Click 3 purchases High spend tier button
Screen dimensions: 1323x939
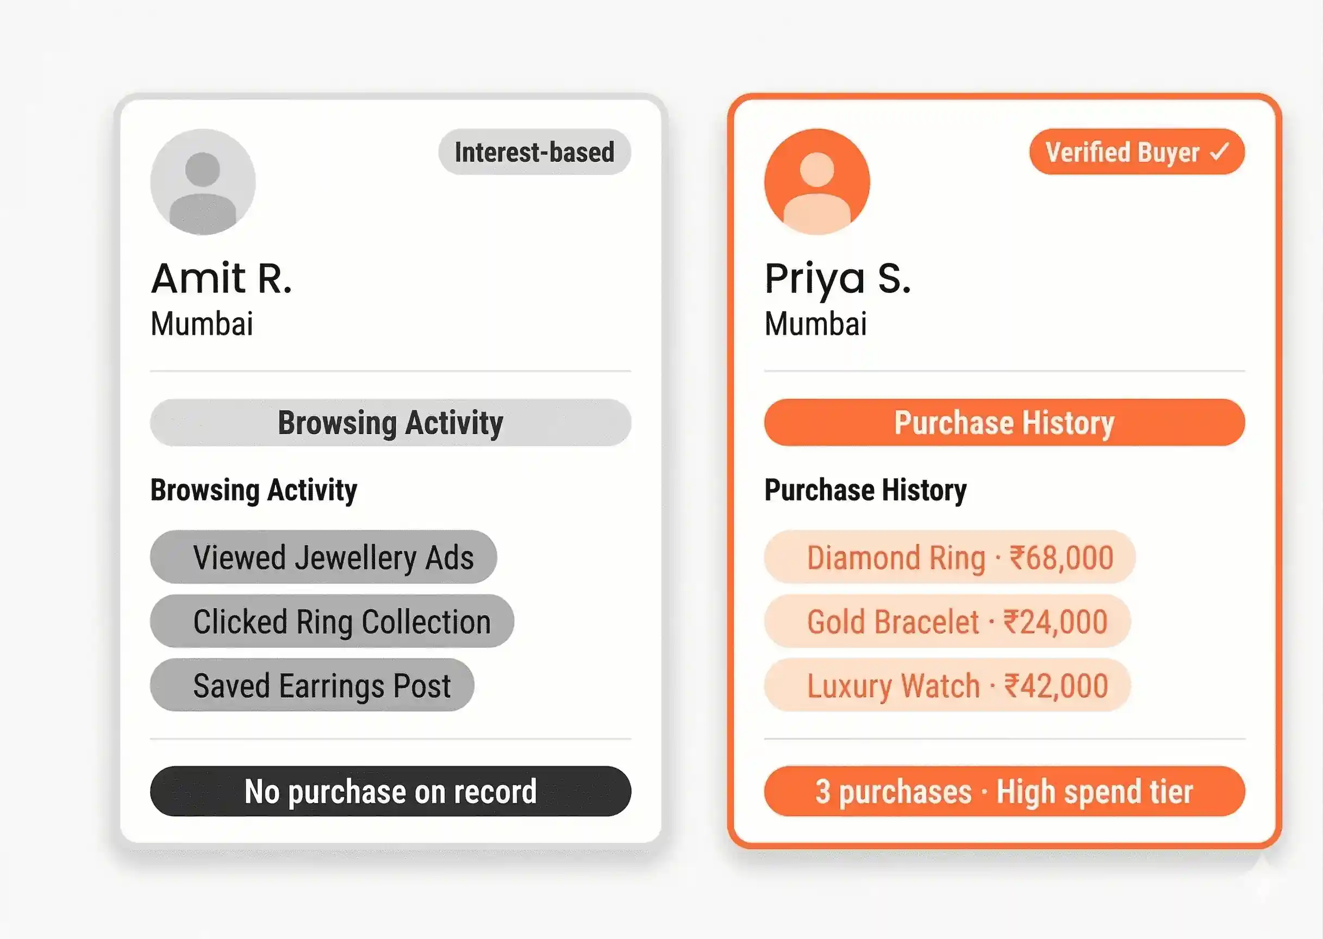[x=1004, y=792]
